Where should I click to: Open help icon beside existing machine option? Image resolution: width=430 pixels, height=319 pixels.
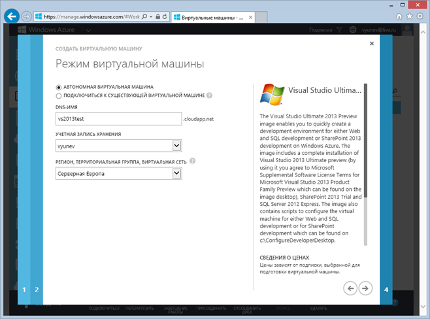[x=209, y=95]
